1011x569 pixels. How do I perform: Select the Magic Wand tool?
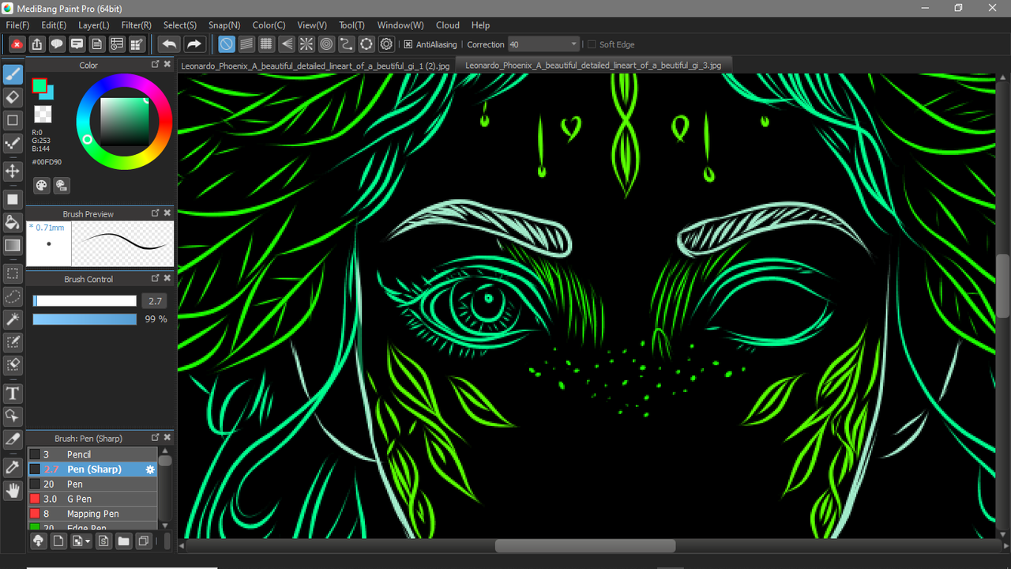[13, 319]
